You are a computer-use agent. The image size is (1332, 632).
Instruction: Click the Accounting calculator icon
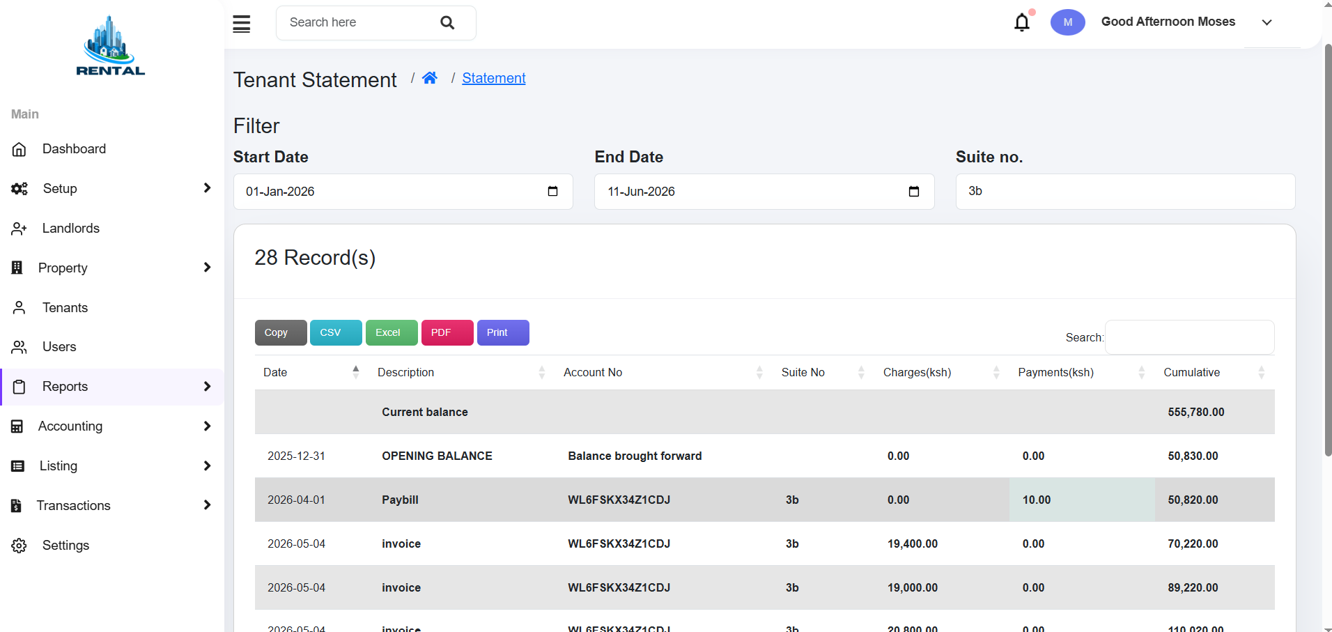pos(17,426)
